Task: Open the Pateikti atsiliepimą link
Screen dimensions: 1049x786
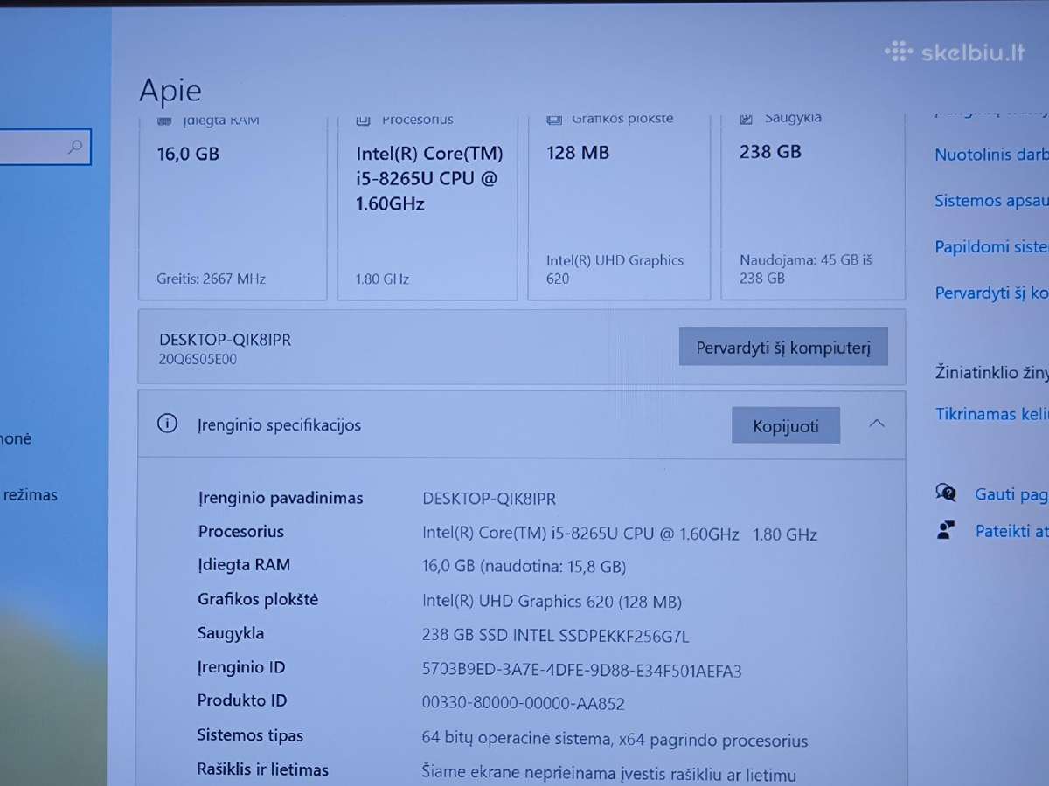Action: pos(1011,531)
